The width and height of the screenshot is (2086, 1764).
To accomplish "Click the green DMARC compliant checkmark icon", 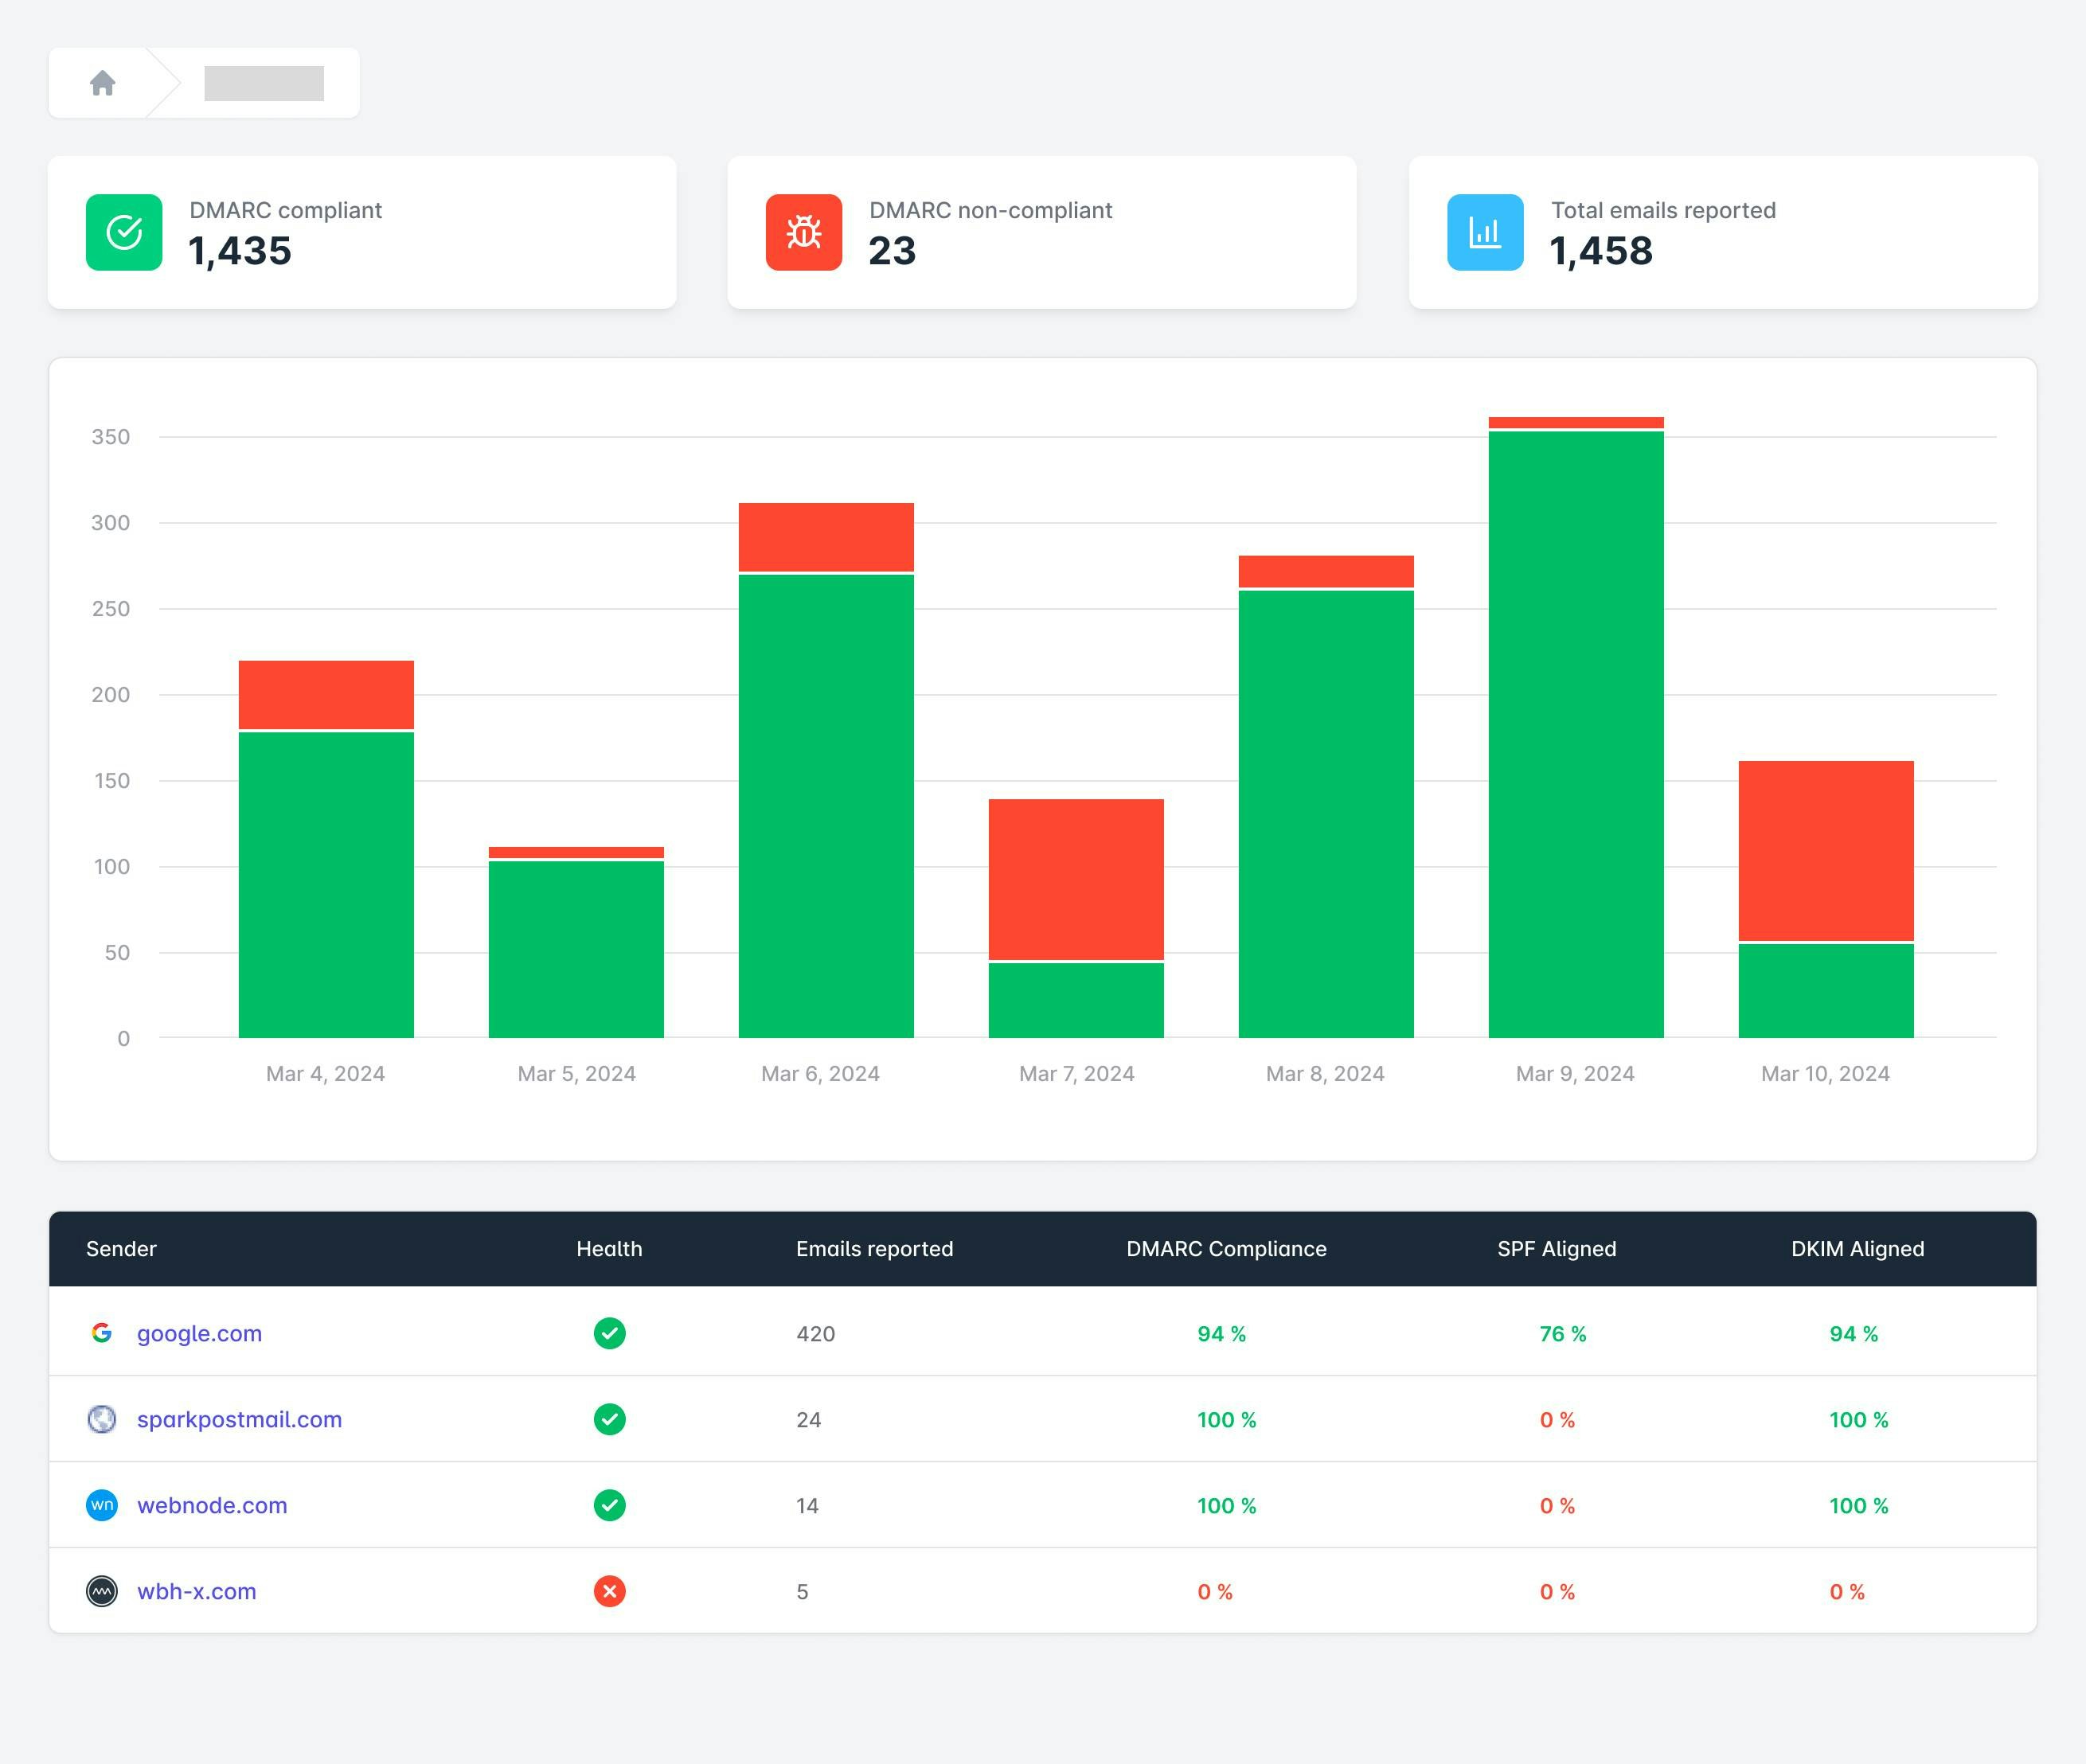I will (x=124, y=232).
